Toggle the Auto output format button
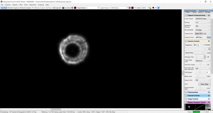Viewport: 213px width, 113px height. (208, 37)
